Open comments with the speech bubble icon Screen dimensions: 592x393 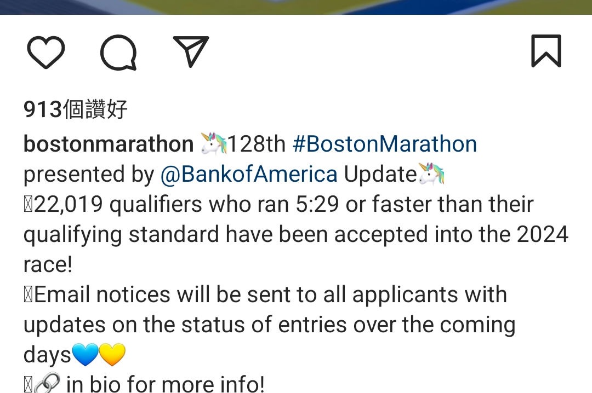118,53
